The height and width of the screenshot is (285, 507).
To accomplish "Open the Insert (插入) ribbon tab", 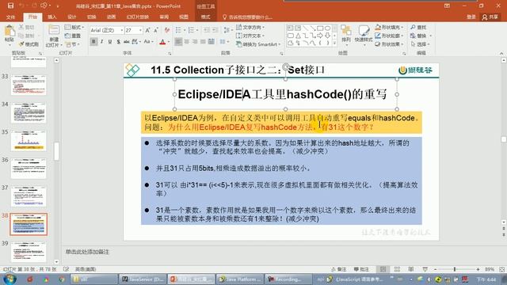I will point(51,17).
